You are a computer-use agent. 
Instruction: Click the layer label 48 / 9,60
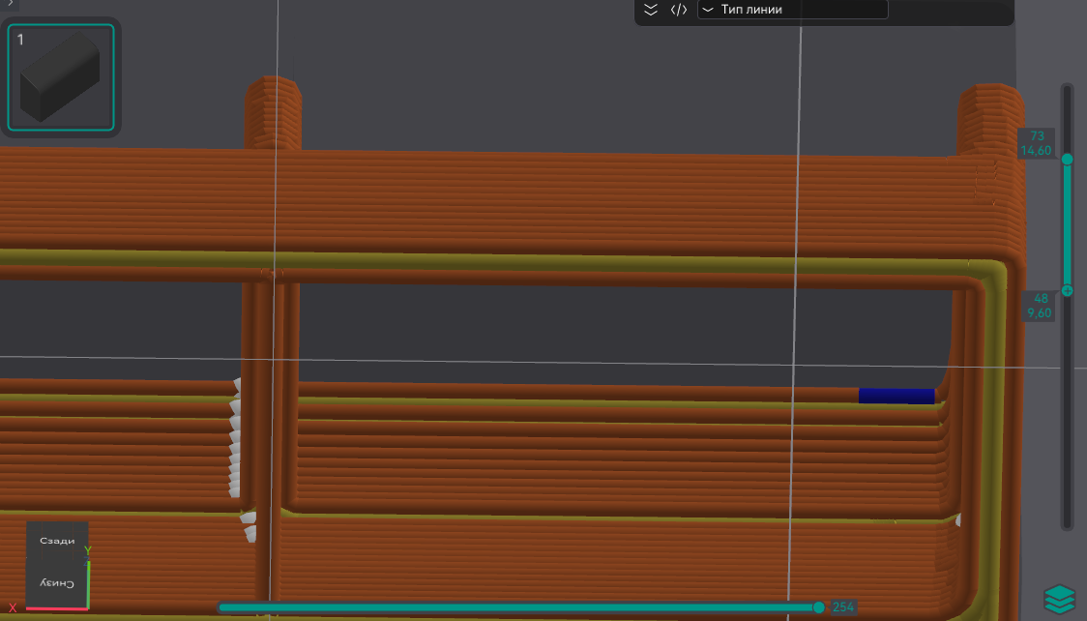pos(1040,306)
